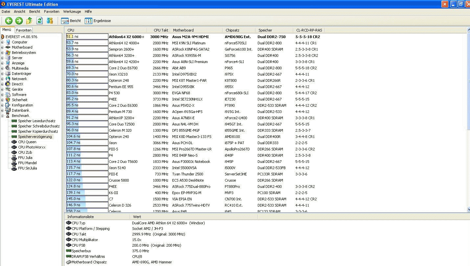Open the Ansicht menu
The height and width of the screenshot is (266, 470).
click(20, 11)
